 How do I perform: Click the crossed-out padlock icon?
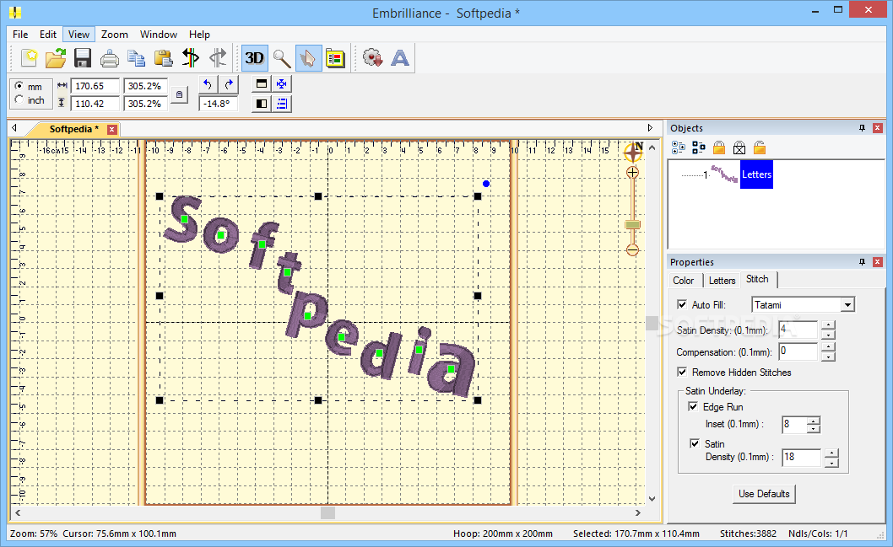click(739, 147)
